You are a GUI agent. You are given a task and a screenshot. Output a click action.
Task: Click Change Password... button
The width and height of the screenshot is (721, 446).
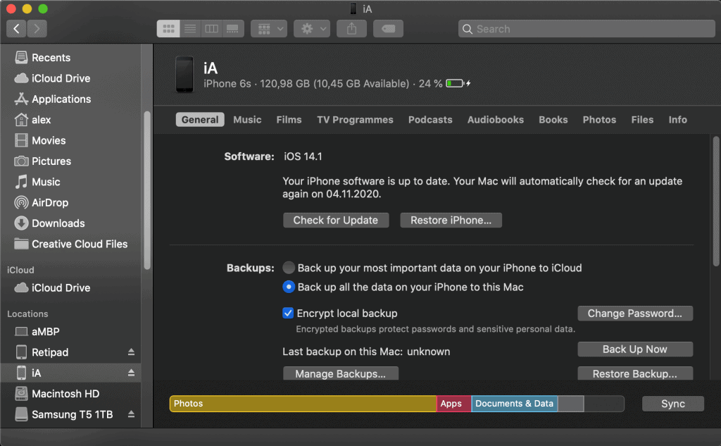pos(635,313)
